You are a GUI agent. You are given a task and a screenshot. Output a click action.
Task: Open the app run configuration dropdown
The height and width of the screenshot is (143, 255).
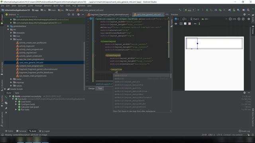(x=189, y=10)
